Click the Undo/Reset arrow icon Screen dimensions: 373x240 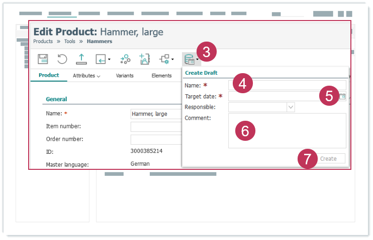coord(62,59)
